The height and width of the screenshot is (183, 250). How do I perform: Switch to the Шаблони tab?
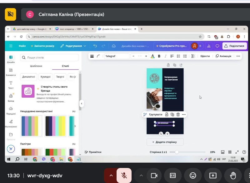point(36,66)
